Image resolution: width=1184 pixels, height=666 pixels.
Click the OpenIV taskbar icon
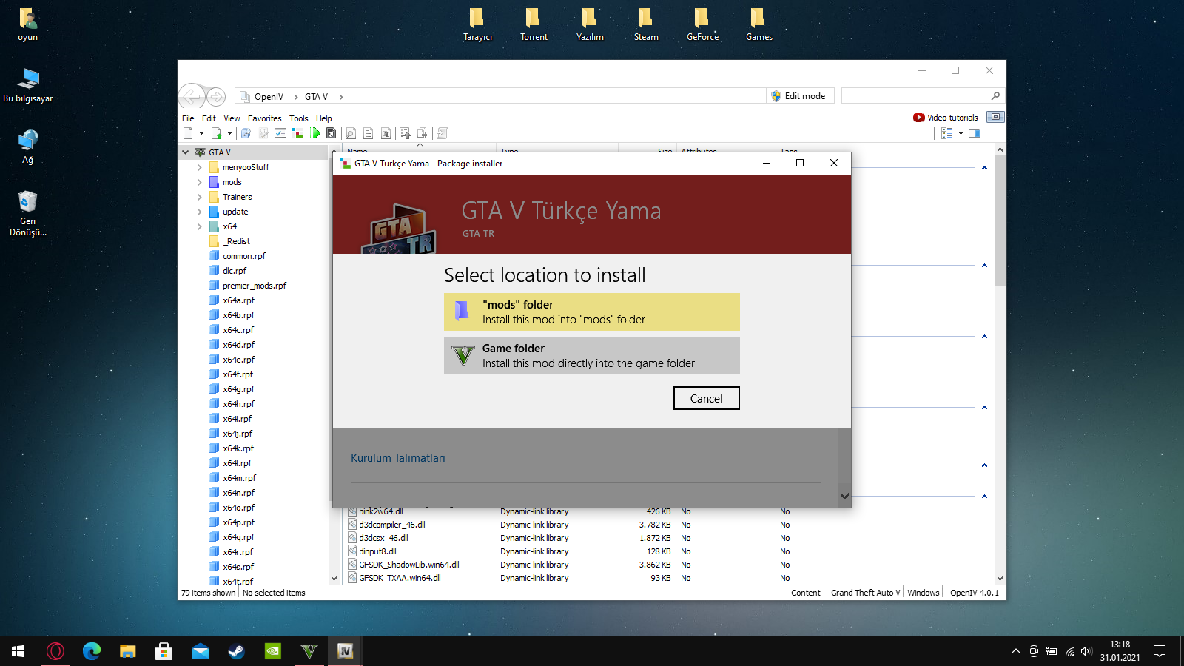345,651
